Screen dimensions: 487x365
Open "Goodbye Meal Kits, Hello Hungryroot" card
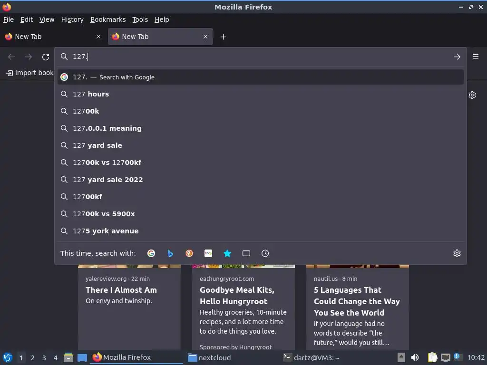pyautogui.click(x=243, y=307)
